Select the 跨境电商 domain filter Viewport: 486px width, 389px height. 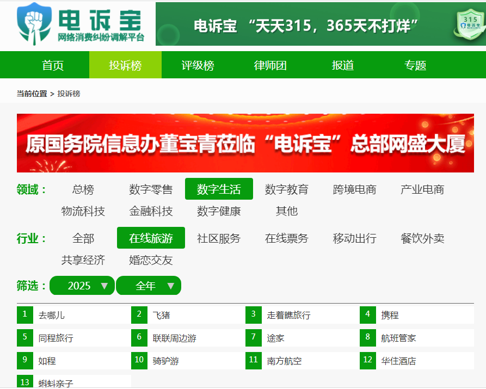pos(355,189)
